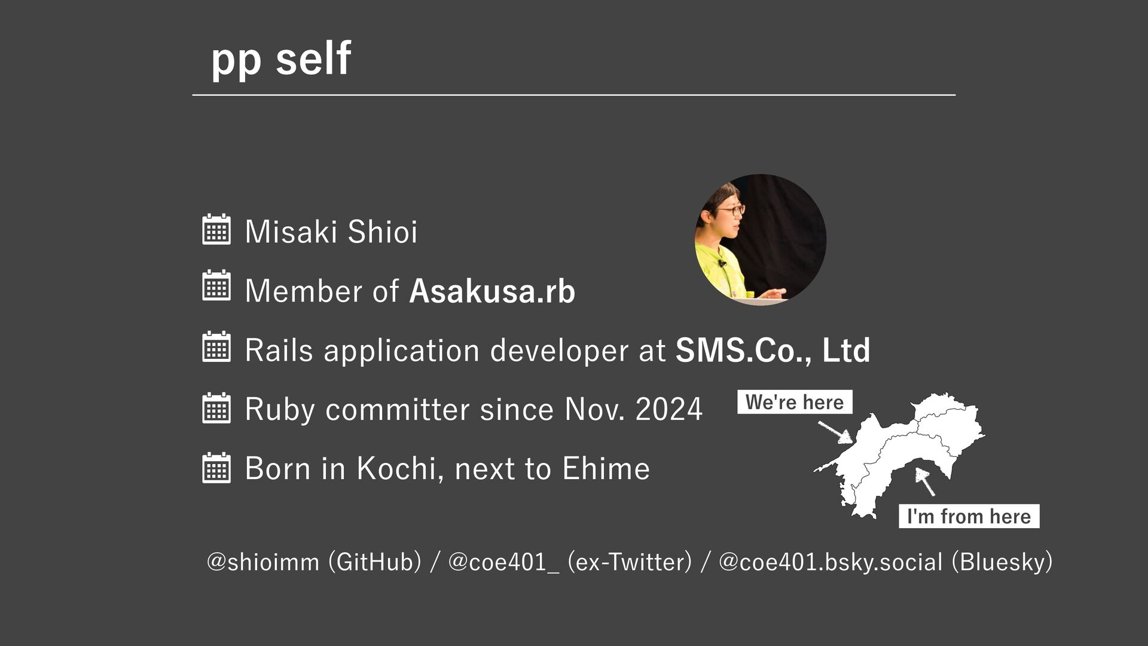Click the bold SMS.Co., Ltd text
The height and width of the screenshot is (646, 1148).
point(773,351)
